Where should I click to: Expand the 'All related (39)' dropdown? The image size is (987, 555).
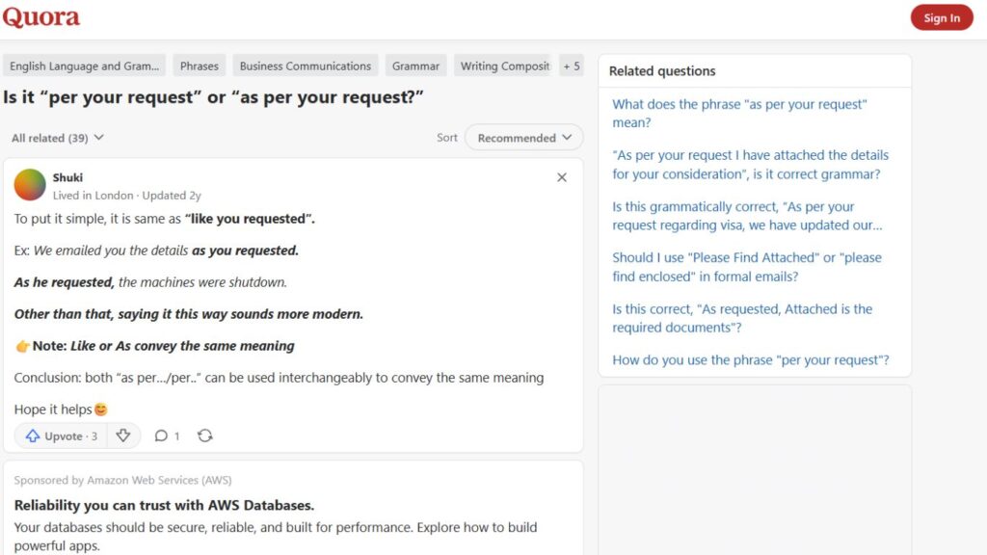click(x=57, y=138)
